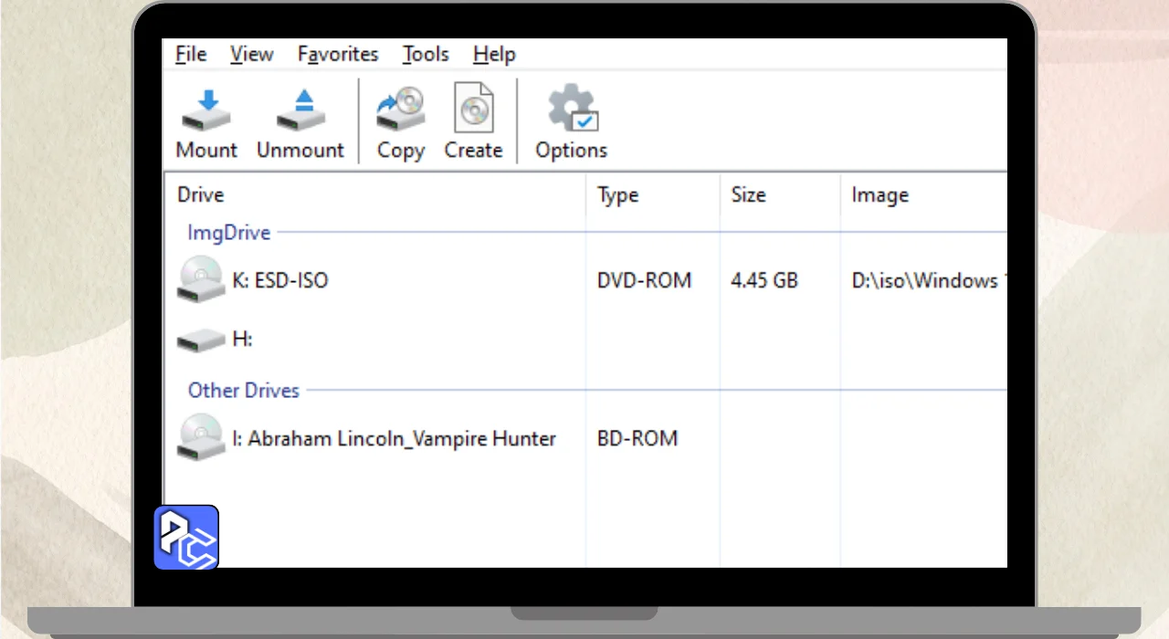
Task: Click the K: ESD-ISO disc drive icon
Action: pyautogui.click(x=201, y=279)
